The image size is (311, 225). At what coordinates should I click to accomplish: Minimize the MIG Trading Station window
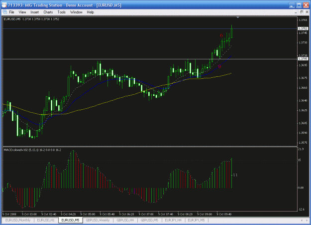(292, 5)
